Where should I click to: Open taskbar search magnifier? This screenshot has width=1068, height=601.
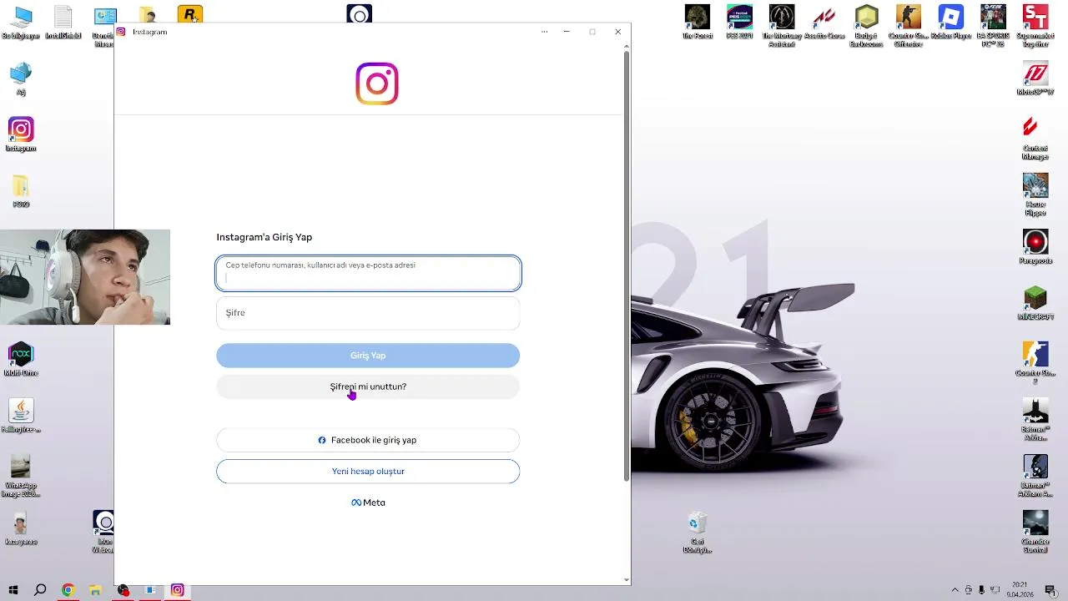click(40, 590)
